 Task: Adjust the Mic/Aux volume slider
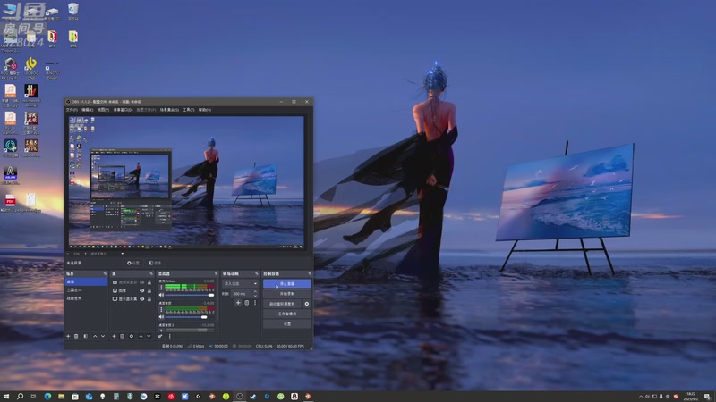pos(190,295)
